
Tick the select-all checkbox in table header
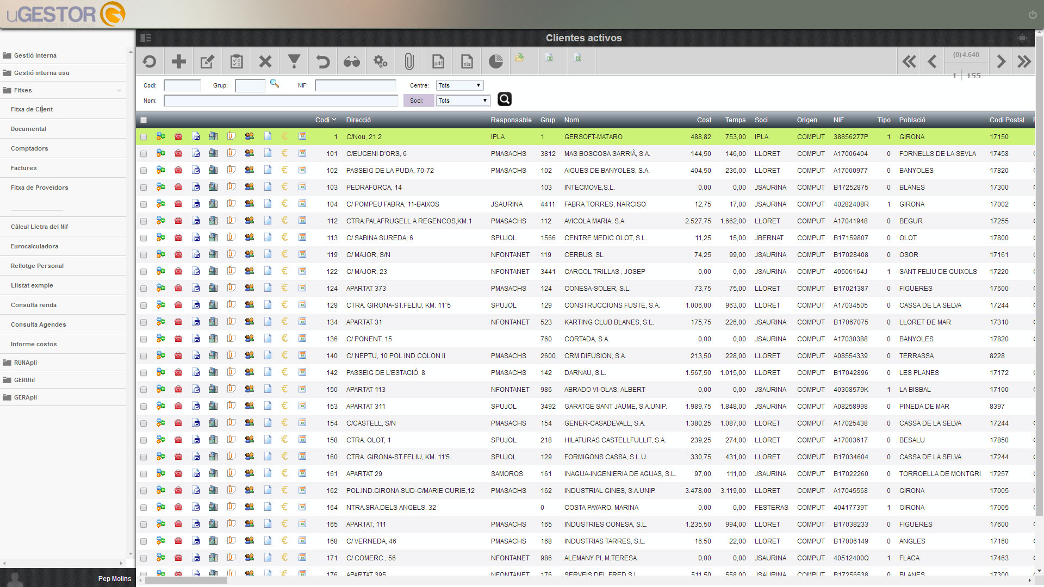(144, 120)
